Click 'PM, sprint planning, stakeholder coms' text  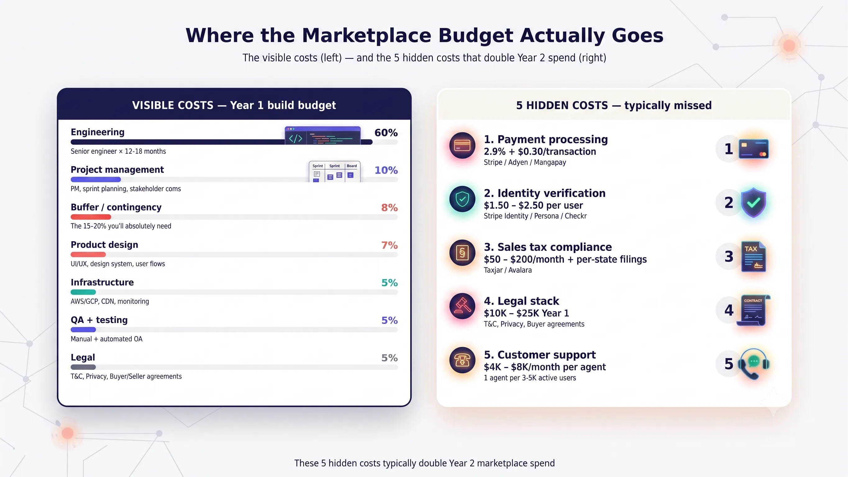click(x=126, y=189)
